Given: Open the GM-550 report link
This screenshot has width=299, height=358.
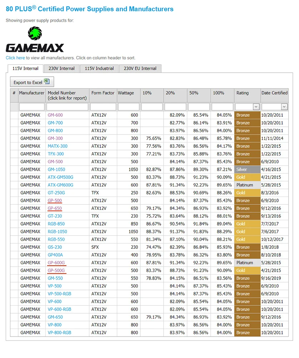Looking at the screenshot, I should pos(55,278).
